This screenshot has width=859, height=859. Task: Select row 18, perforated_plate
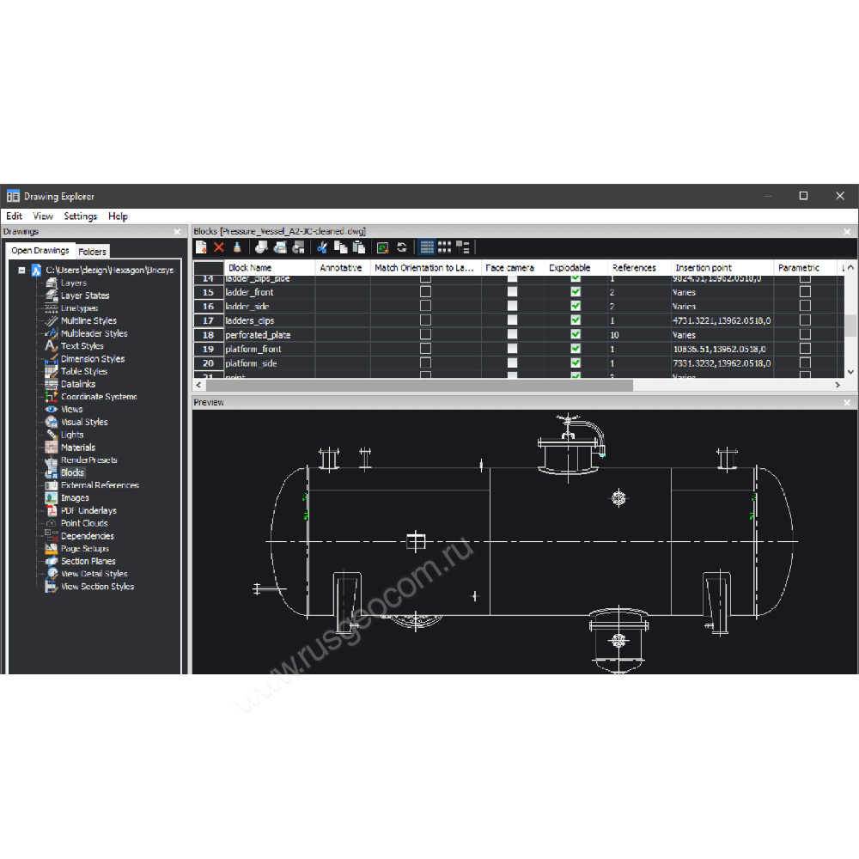tap(258, 335)
